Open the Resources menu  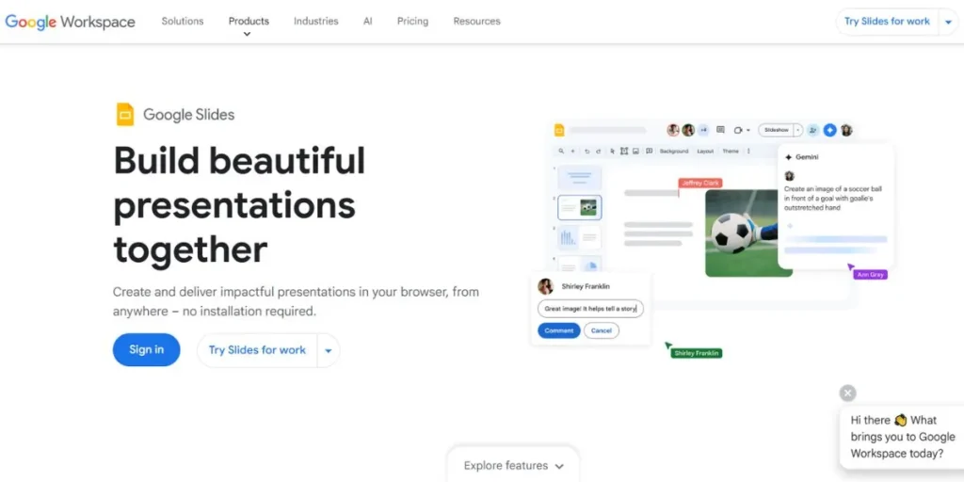tap(477, 21)
